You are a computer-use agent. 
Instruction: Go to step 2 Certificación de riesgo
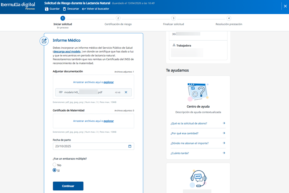point(118,19)
